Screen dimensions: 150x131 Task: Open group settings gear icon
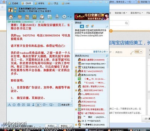click(65, 17)
